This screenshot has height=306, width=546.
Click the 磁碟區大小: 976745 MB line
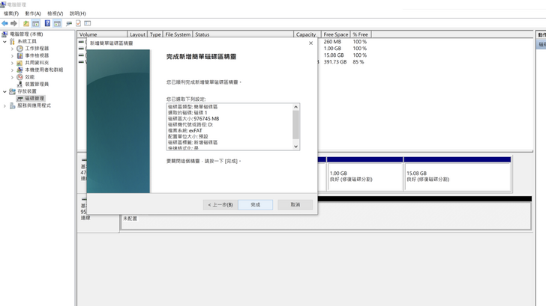tap(193, 119)
